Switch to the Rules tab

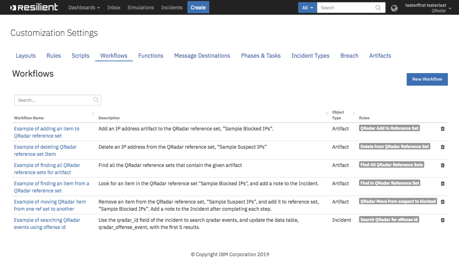[54, 56]
